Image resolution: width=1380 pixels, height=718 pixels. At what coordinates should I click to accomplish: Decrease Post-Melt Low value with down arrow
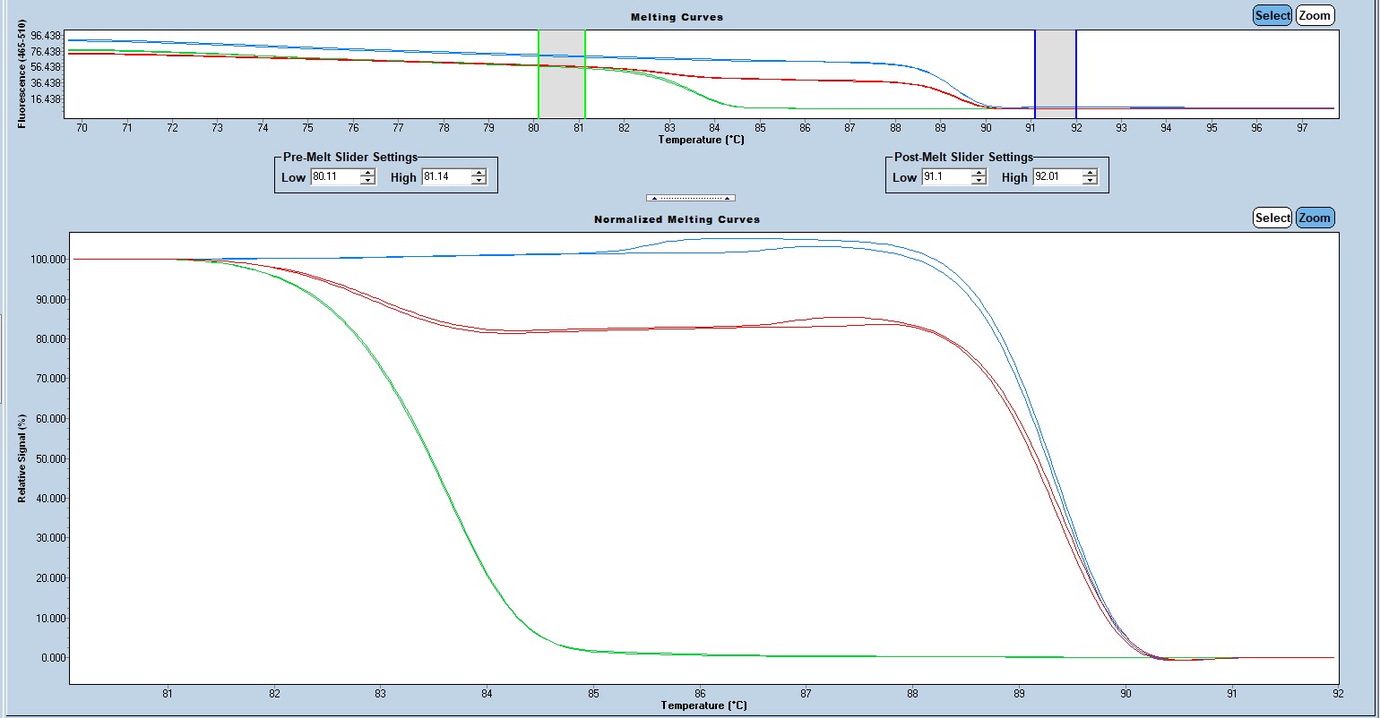click(x=979, y=181)
